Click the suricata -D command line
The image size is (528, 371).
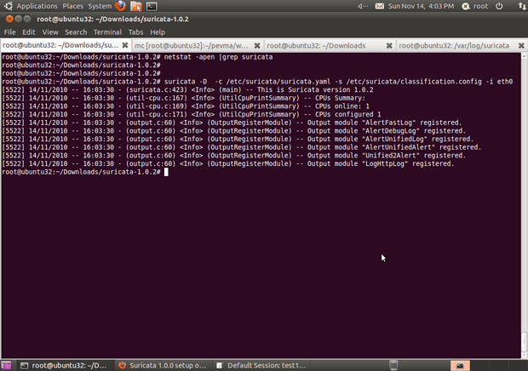338,82
